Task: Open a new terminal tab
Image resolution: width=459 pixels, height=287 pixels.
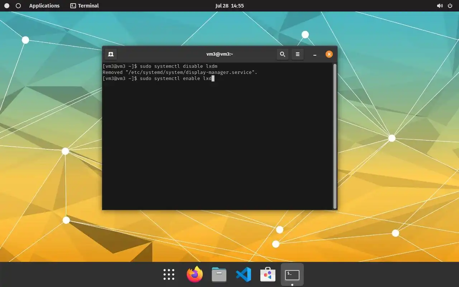Action: [x=111, y=54]
